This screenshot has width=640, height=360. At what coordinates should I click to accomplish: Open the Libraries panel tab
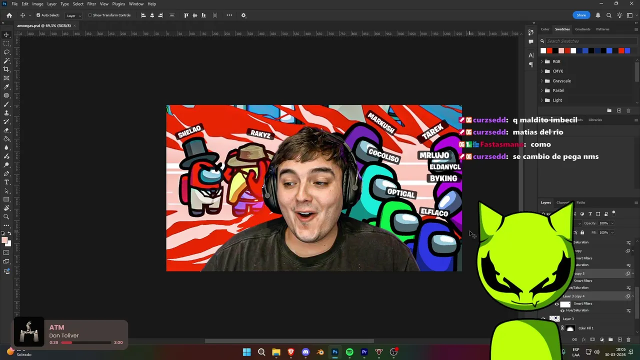coord(595,120)
